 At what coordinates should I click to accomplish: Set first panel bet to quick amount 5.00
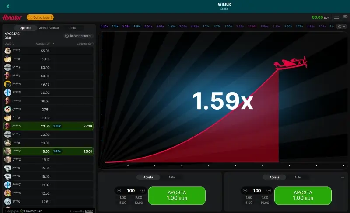[123, 203]
